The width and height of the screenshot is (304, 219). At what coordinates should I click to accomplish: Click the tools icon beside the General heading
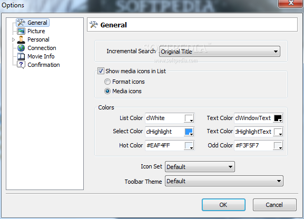click(94, 25)
